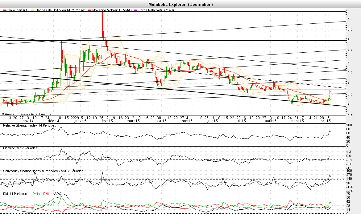Click the '1,3' value on Momentum scale
This screenshot has width=361, height=214.
(x=349, y=152)
